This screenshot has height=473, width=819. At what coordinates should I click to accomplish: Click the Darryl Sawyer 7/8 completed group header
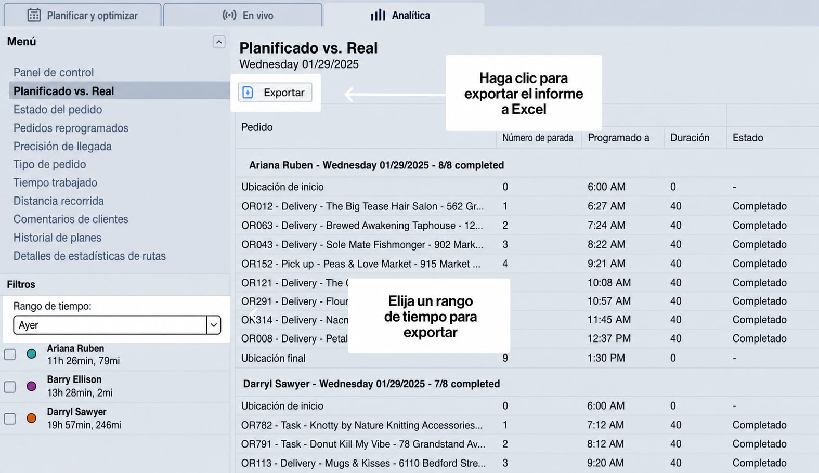371,384
